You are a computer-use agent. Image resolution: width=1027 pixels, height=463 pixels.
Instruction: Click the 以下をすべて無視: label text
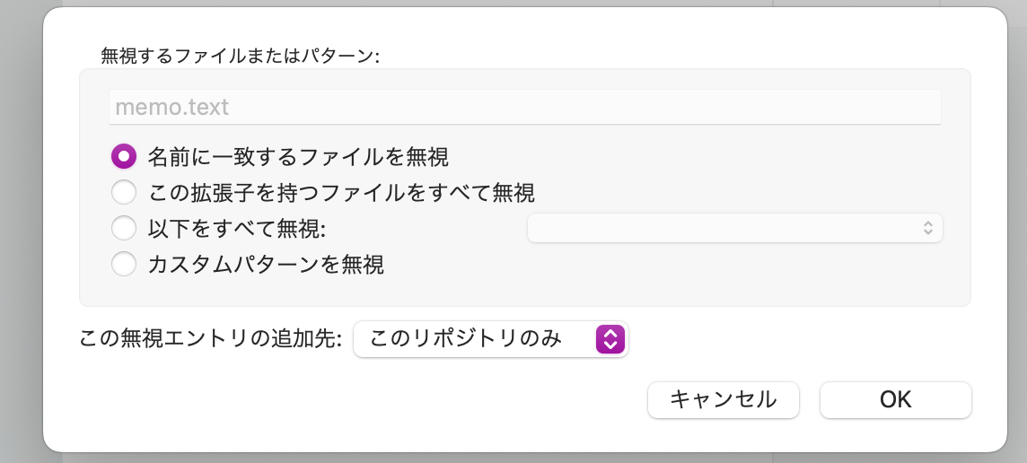coord(236,229)
